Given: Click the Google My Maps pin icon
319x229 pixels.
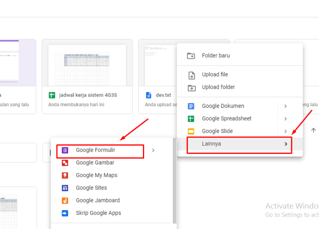Looking at the screenshot, I should 65,175.
